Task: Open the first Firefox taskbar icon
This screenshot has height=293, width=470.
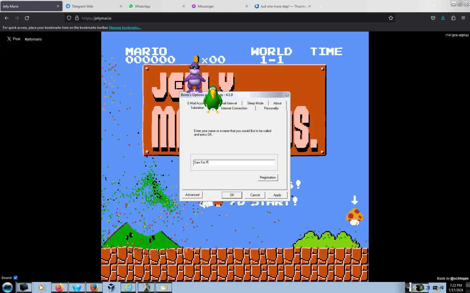Action: (x=59, y=287)
